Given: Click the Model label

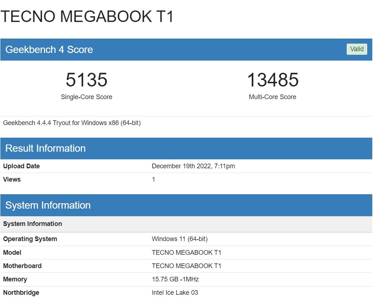Looking at the screenshot, I should (12, 253).
